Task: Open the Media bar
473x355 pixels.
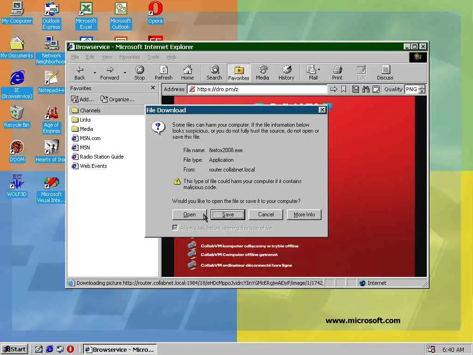Action: (262, 73)
